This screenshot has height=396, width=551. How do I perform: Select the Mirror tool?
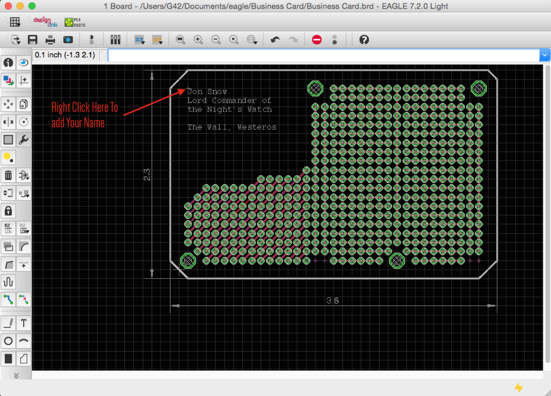(x=8, y=122)
